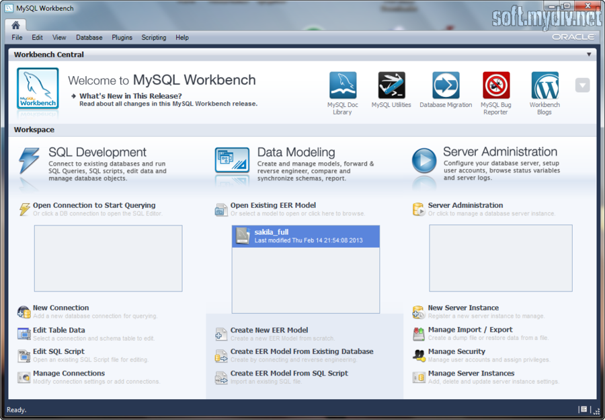Image resolution: width=605 pixels, height=420 pixels.
Task: Click the Open Connection to Start Querying link
Action: (94, 205)
